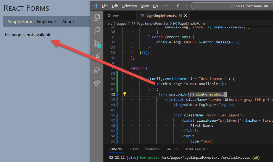This screenshot has height=162, width=273.
Task: Switch to the .env editor tab
Action: click(120, 16)
